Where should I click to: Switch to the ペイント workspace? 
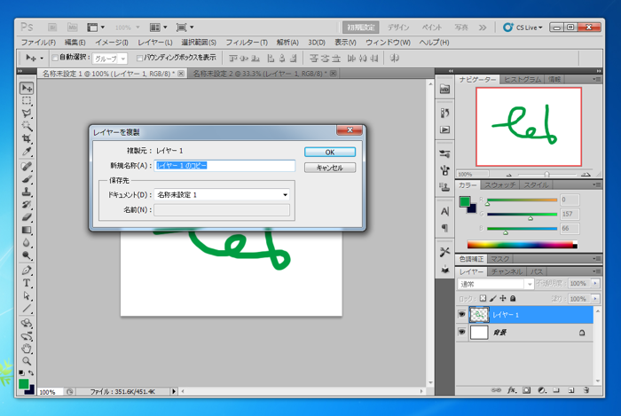(x=431, y=27)
